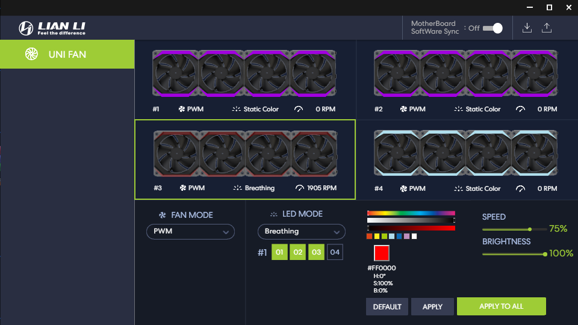
Task: Click the UNI FAN fan icon in sidebar
Action: [32, 54]
